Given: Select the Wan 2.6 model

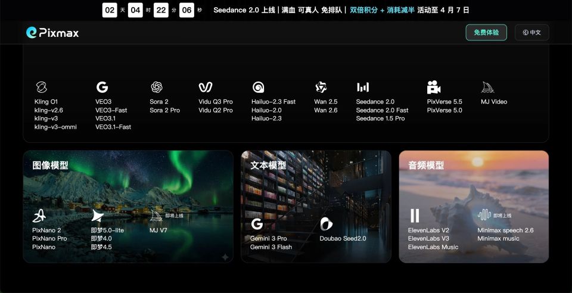Looking at the screenshot, I should [x=326, y=110].
